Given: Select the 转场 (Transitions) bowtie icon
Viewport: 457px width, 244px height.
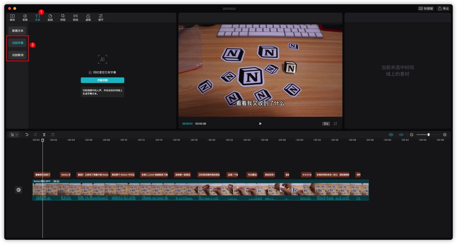Looking at the screenshot, I should pyautogui.click(x=75, y=18).
